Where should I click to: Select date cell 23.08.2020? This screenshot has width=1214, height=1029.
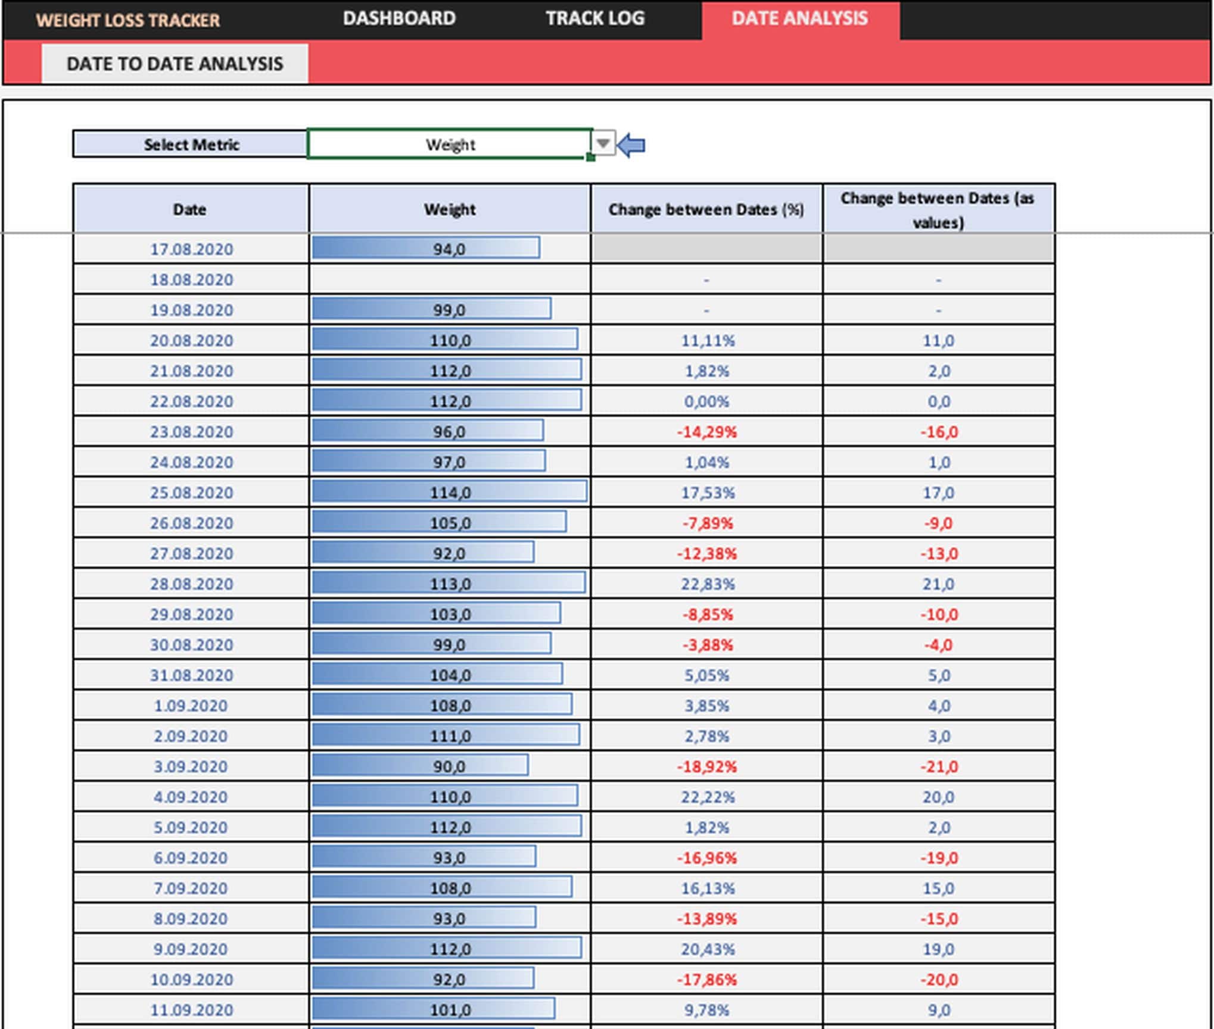pyautogui.click(x=191, y=431)
